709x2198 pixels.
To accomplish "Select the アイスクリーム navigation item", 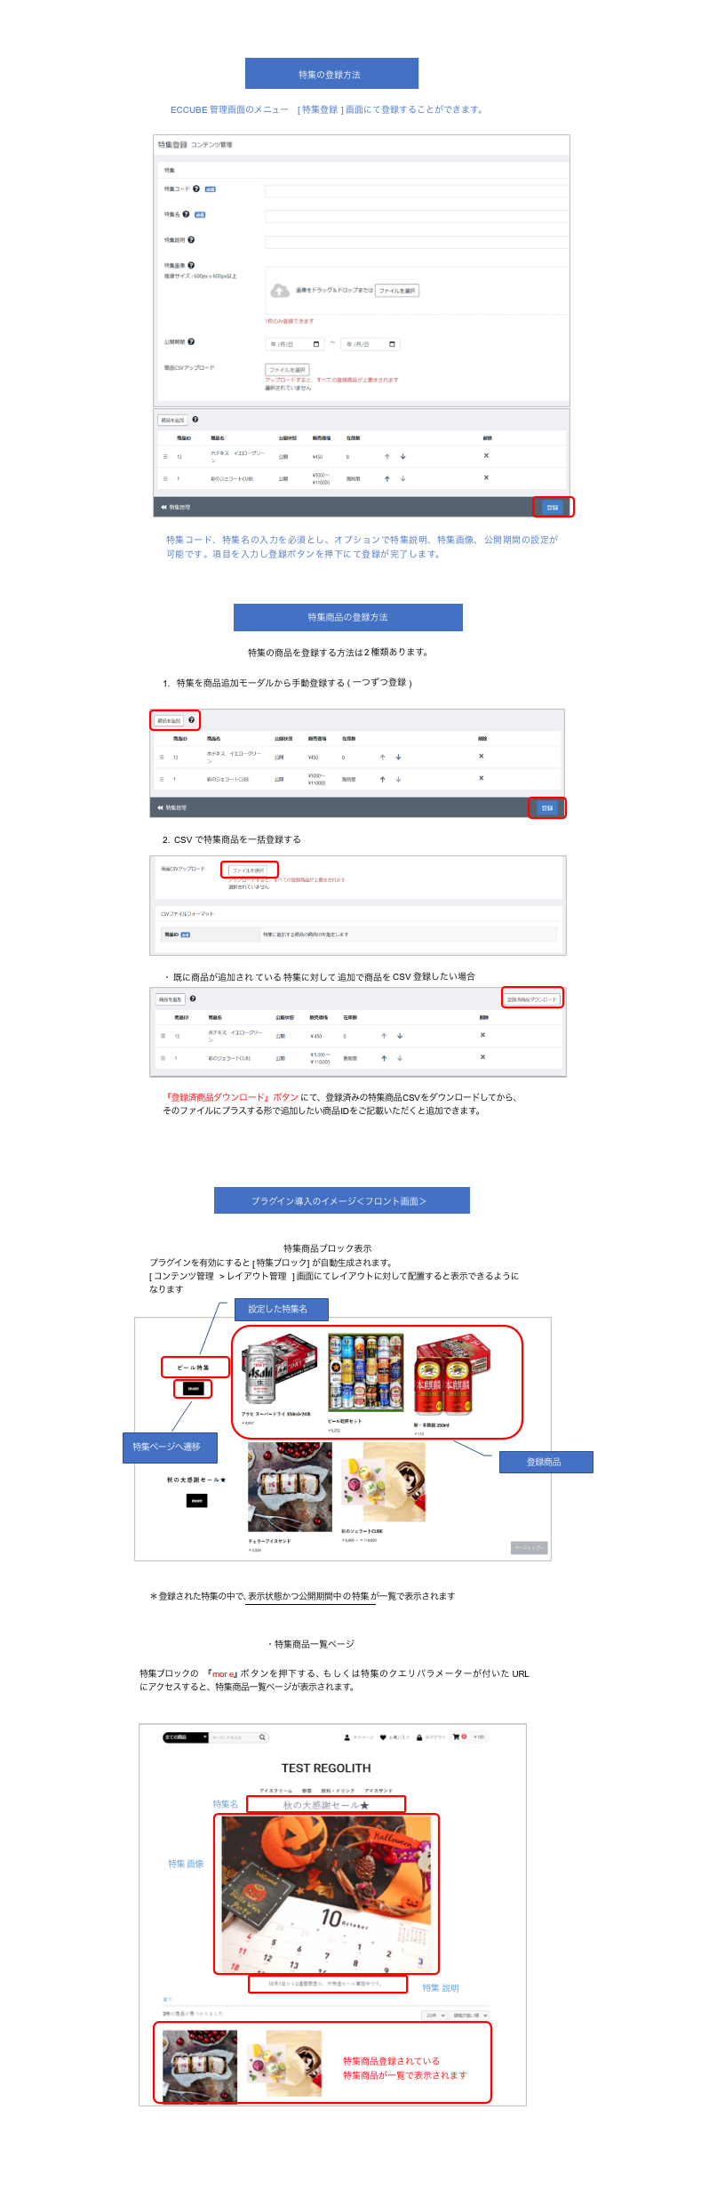I will [275, 1791].
